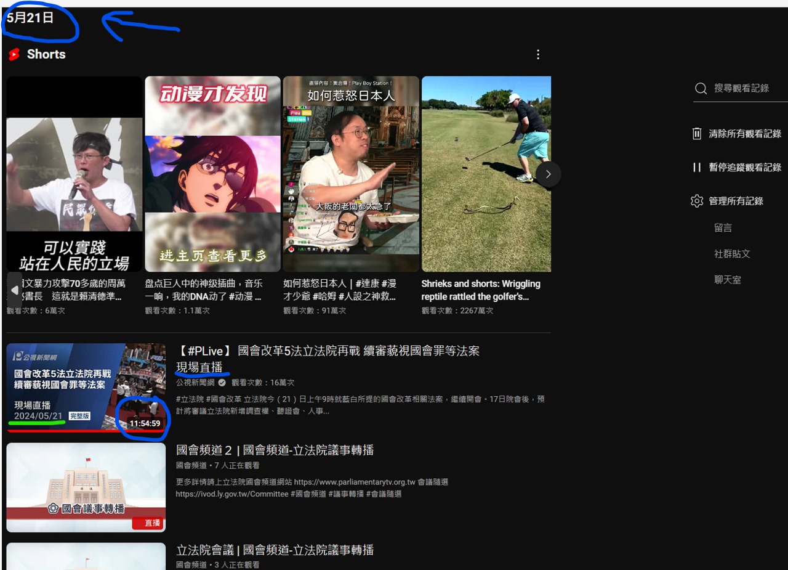
Task: Click the 觀看次數：1.1萬次 view count
Action: [177, 311]
